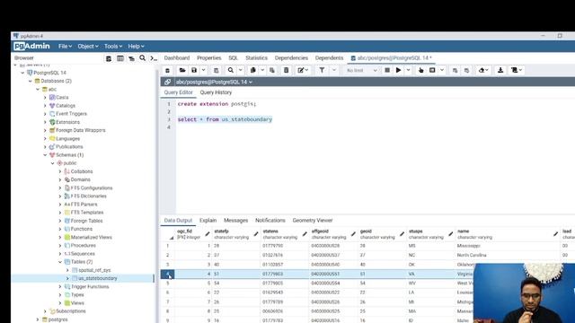Click the Find magnifier icon in query toolbar
Viewport: 575px width, 323px height.
(x=230, y=70)
